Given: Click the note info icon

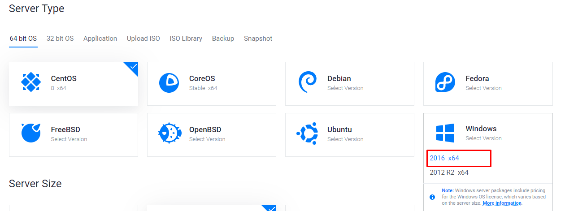Looking at the screenshot, I should [x=432, y=197].
